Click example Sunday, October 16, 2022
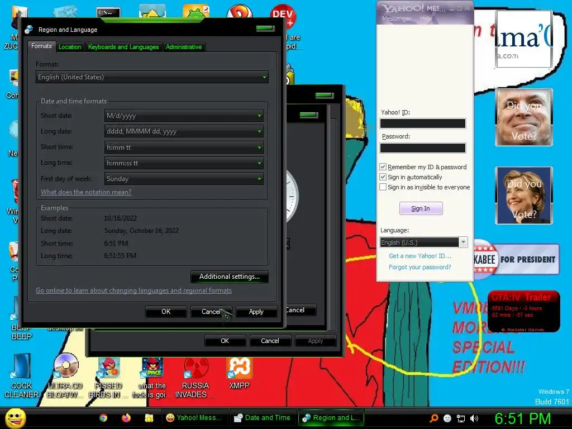The image size is (572, 429). (141, 231)
